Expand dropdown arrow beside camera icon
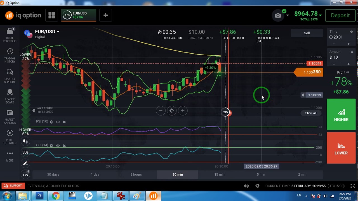The height and width of the screenshot is (201, 358). click(x=287, y=15)
